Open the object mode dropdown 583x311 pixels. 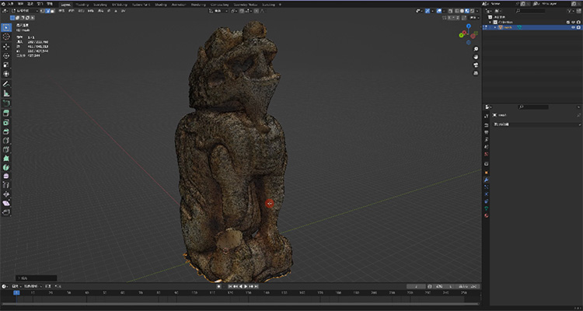click(23, 12)
